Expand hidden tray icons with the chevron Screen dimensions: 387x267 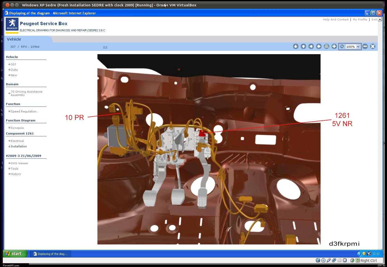pos(359,254)
